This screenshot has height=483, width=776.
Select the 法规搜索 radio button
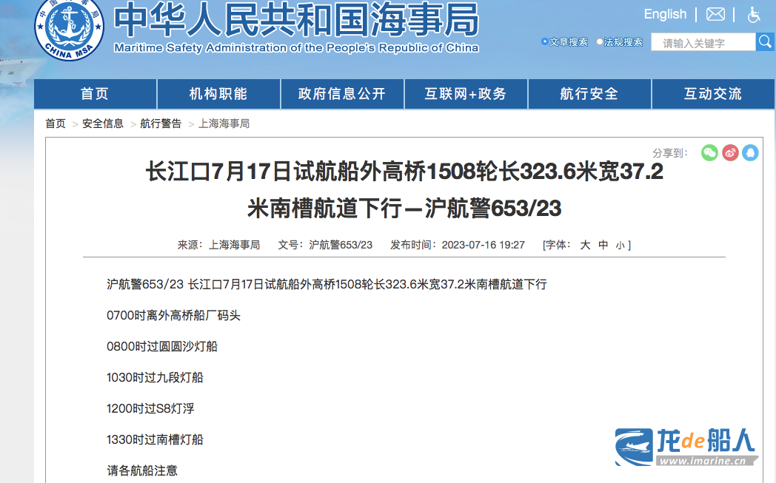pyautogui.click(x=600, y=42)
